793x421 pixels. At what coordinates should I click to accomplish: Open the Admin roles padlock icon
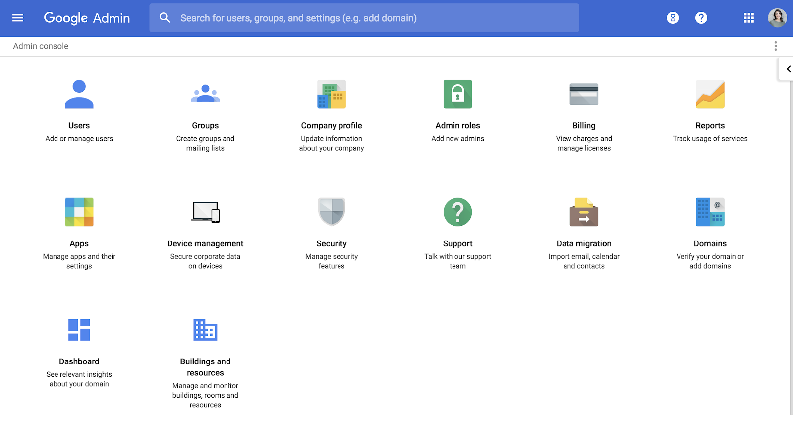458,94
